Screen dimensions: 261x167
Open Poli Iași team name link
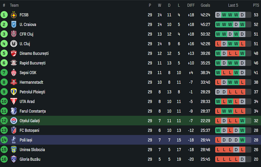pyautogui.click(x=26, y=140)
